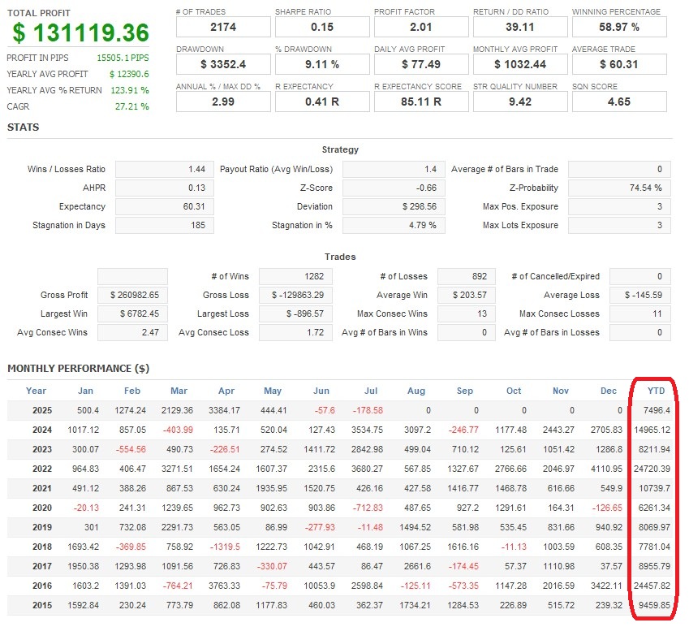The image size is (689, 627).
Task: Select the 2022 Dec value 4110.95
Action: point(607,469)
